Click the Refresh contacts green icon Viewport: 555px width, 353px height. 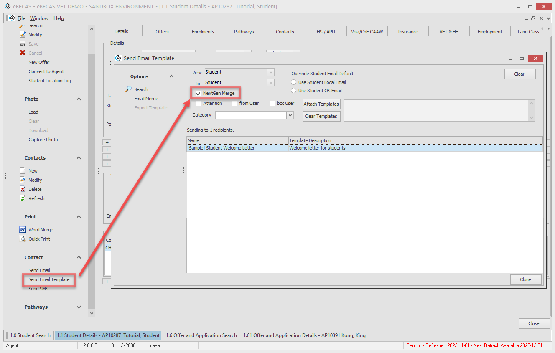click(23, 198)
